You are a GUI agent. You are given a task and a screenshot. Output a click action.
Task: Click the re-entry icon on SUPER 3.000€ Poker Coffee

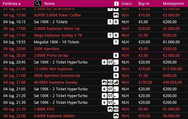tap(116, 15)
